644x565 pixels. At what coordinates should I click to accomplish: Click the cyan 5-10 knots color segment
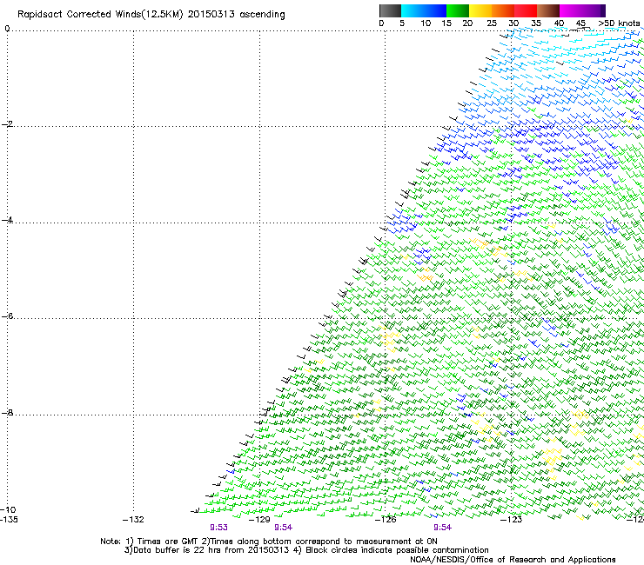pos(413,10)
